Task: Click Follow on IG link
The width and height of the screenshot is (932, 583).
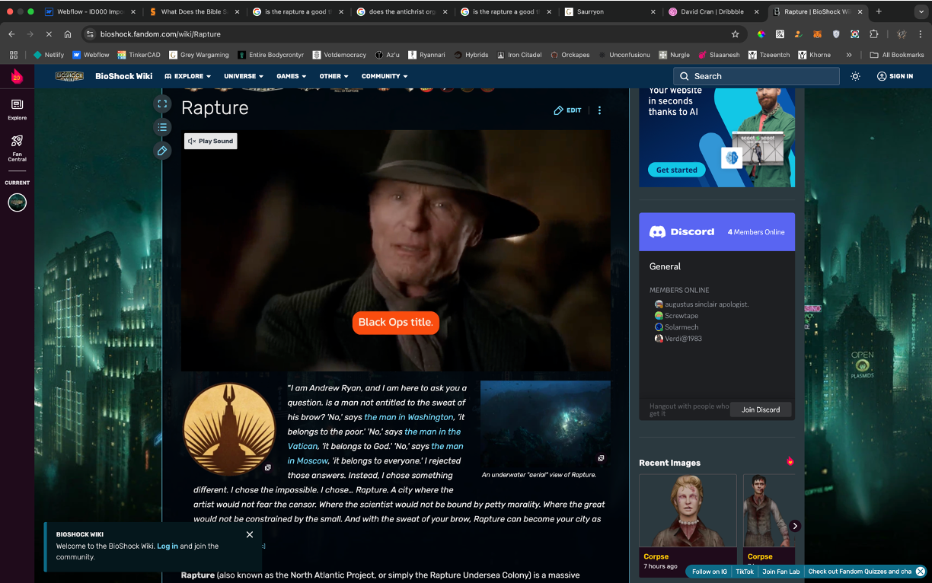Action: 710,572
